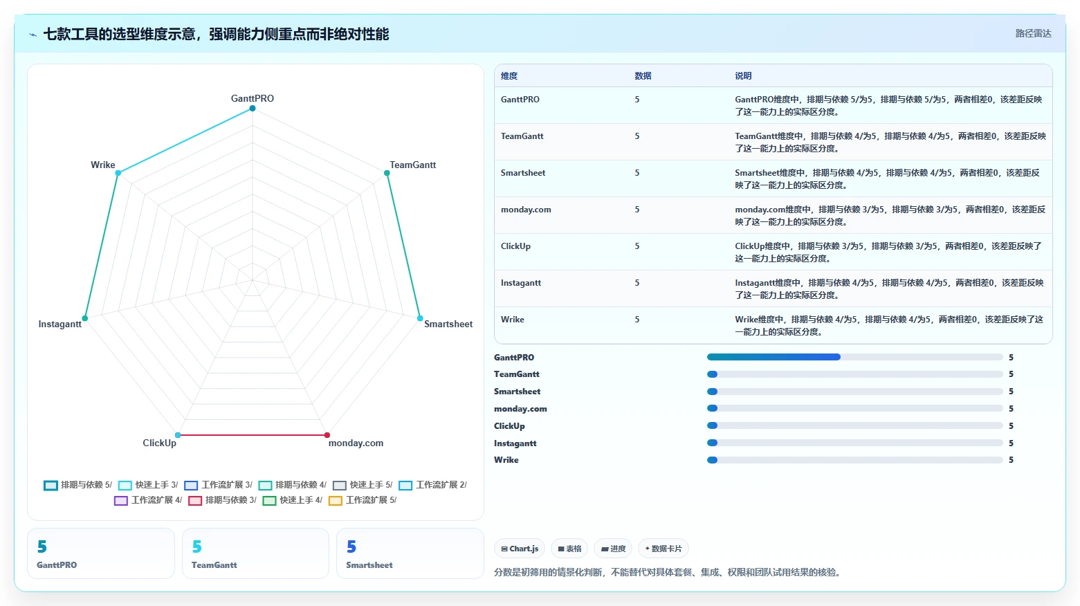Click the 进度 tag chip
The height and width of the screenshot is (606, 1080).
[613, 549]
